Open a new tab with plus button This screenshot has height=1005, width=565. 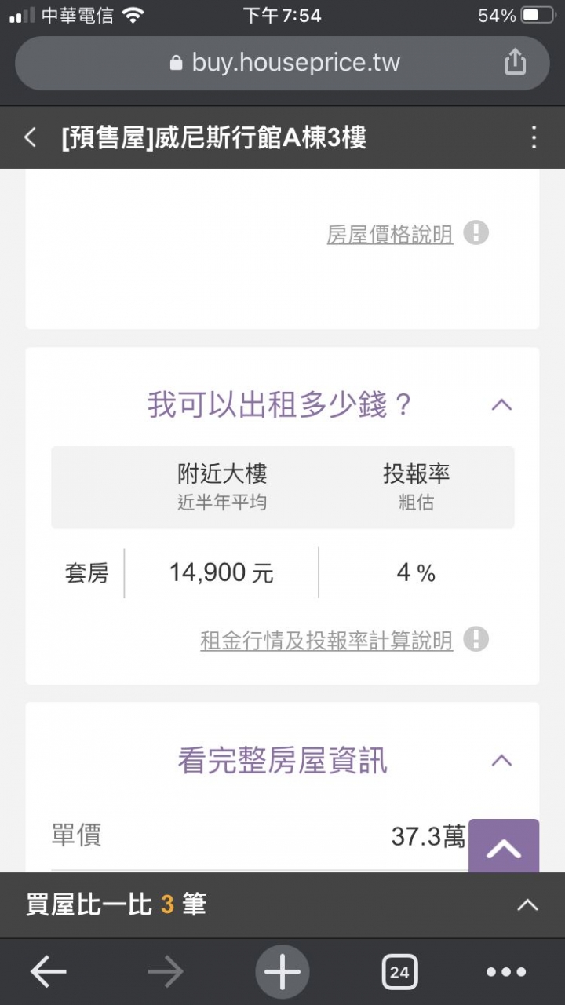pos(282,972)
